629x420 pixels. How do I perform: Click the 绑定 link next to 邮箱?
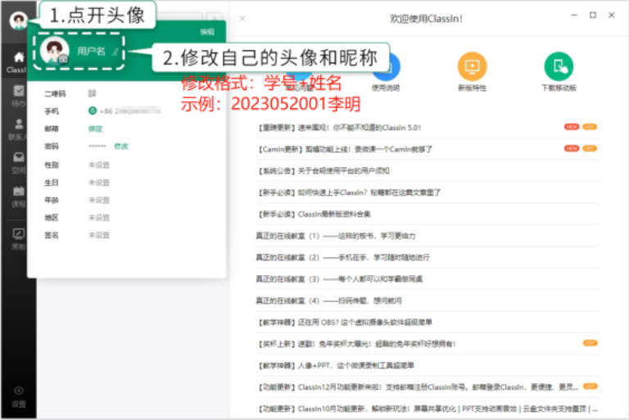[96, 129]
